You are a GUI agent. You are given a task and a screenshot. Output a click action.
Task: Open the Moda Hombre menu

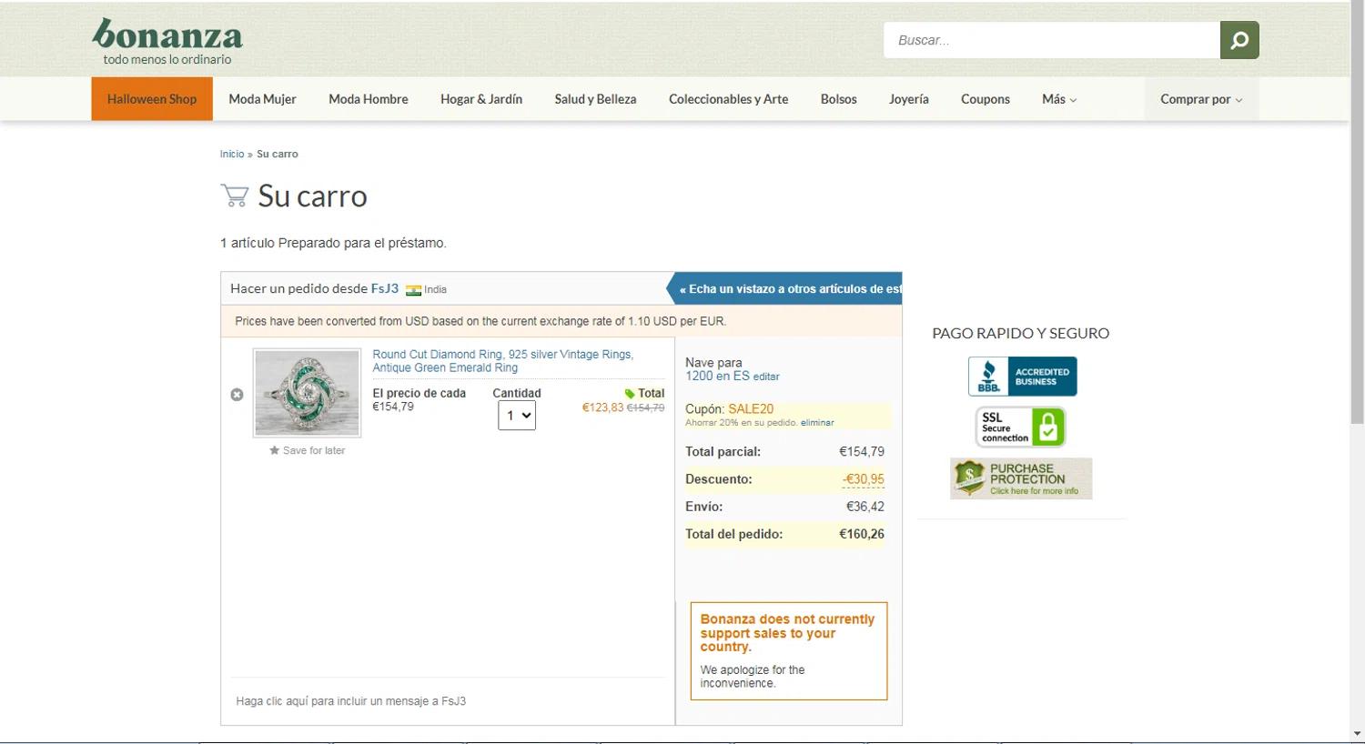tap(369, 99)
